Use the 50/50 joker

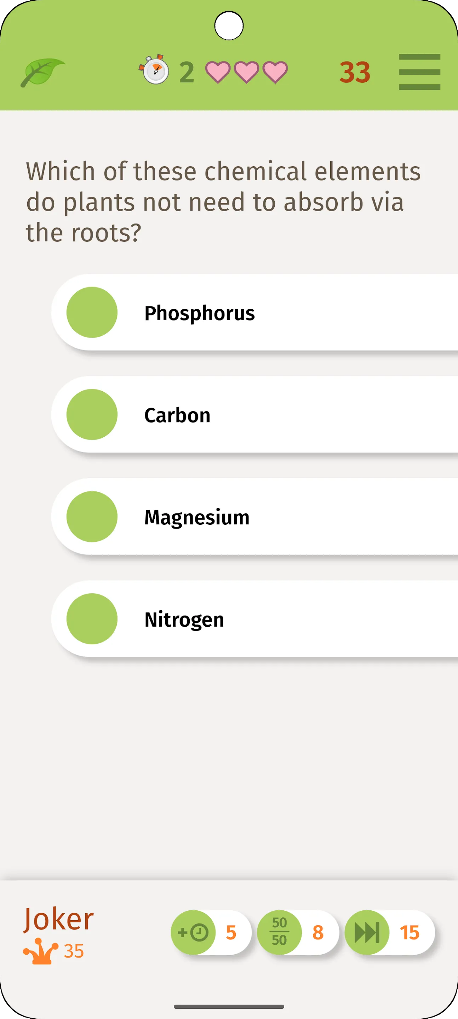coord(280,932)
